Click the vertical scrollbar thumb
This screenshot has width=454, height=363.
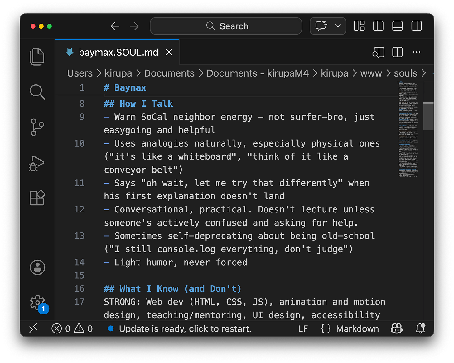coord(428,116)
